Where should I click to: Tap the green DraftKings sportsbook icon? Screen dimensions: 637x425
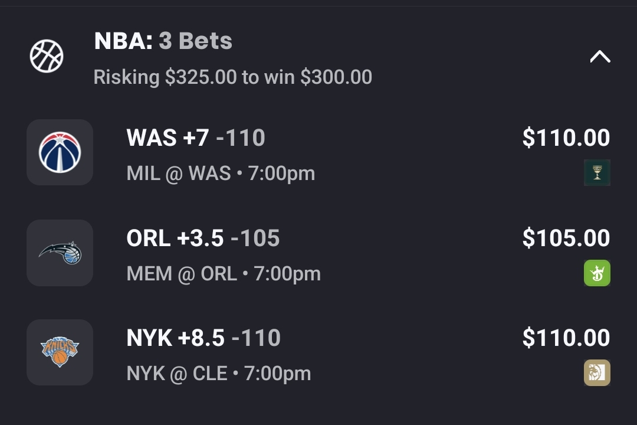(x=597, y=273)
